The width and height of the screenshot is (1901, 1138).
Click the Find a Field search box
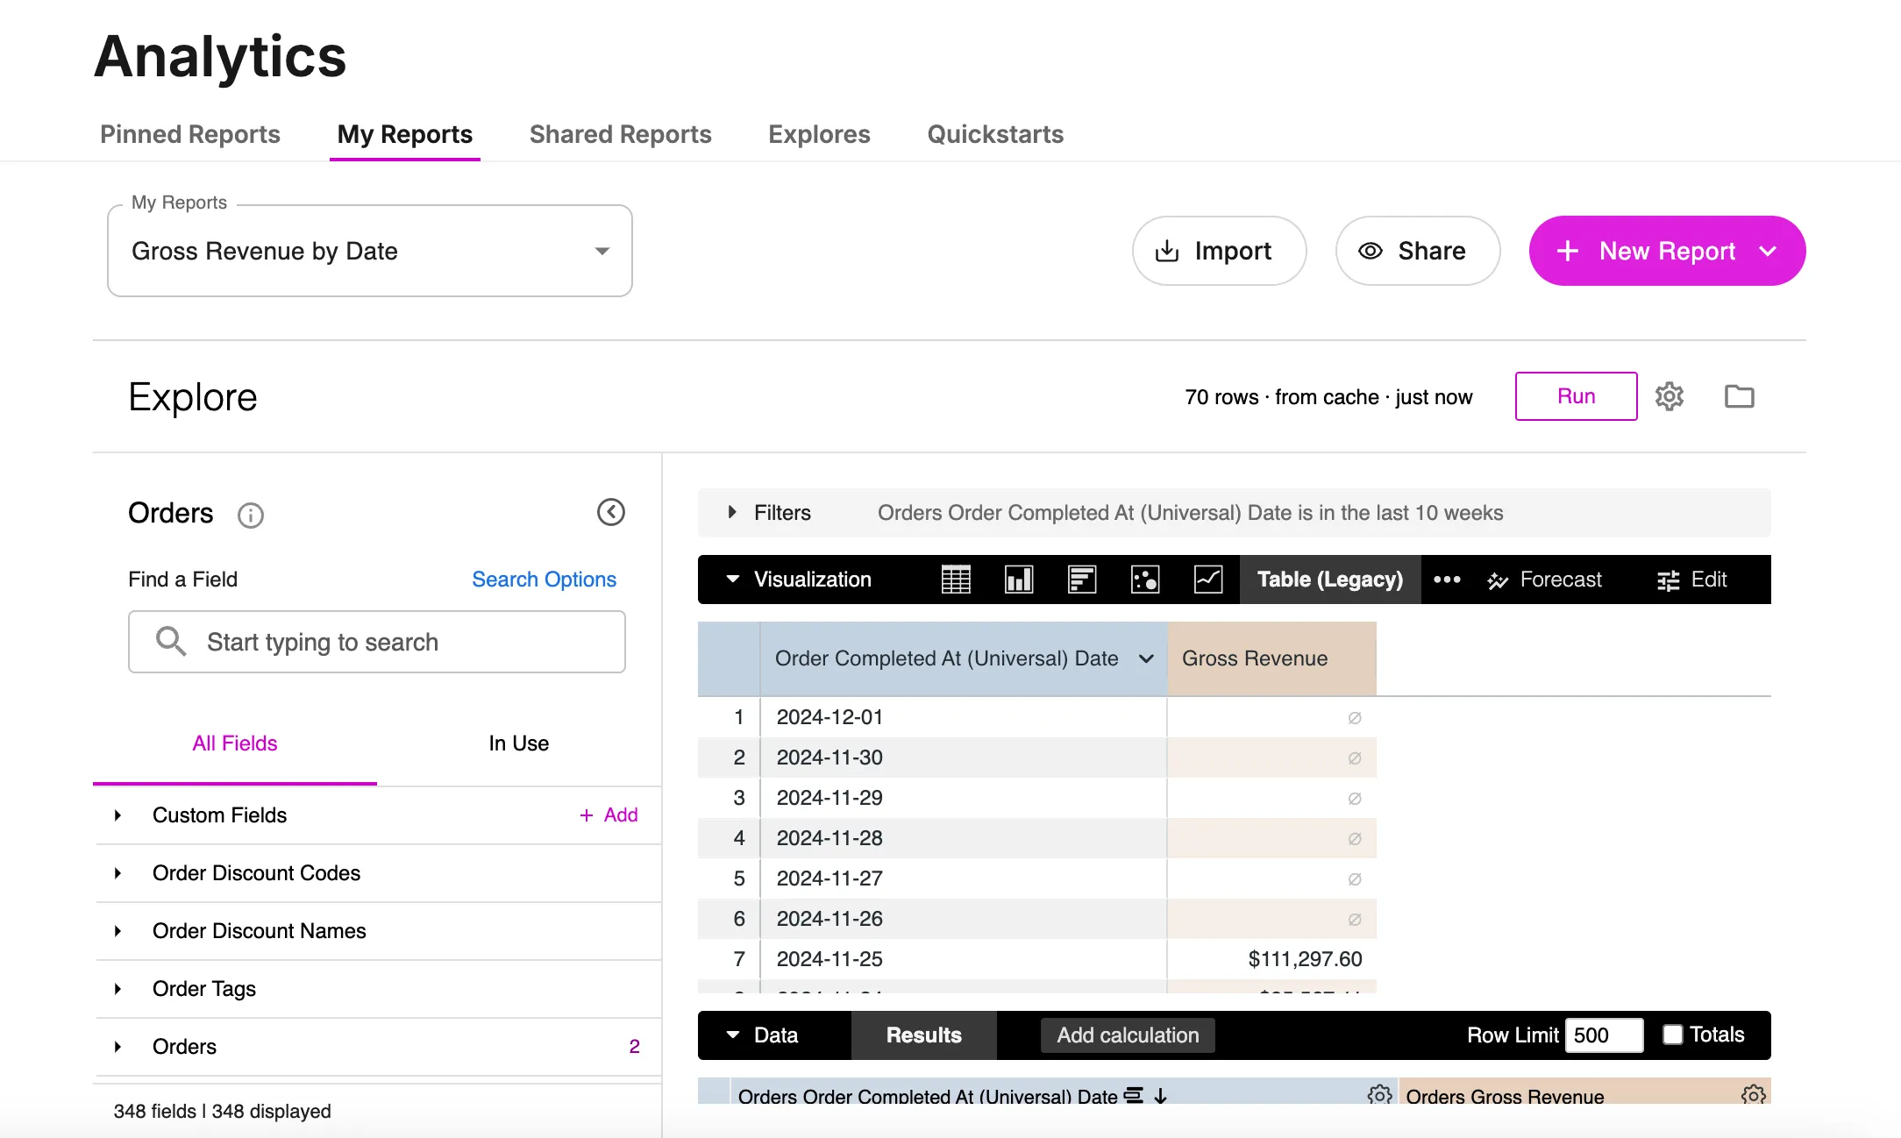click(x=377, y=642)
